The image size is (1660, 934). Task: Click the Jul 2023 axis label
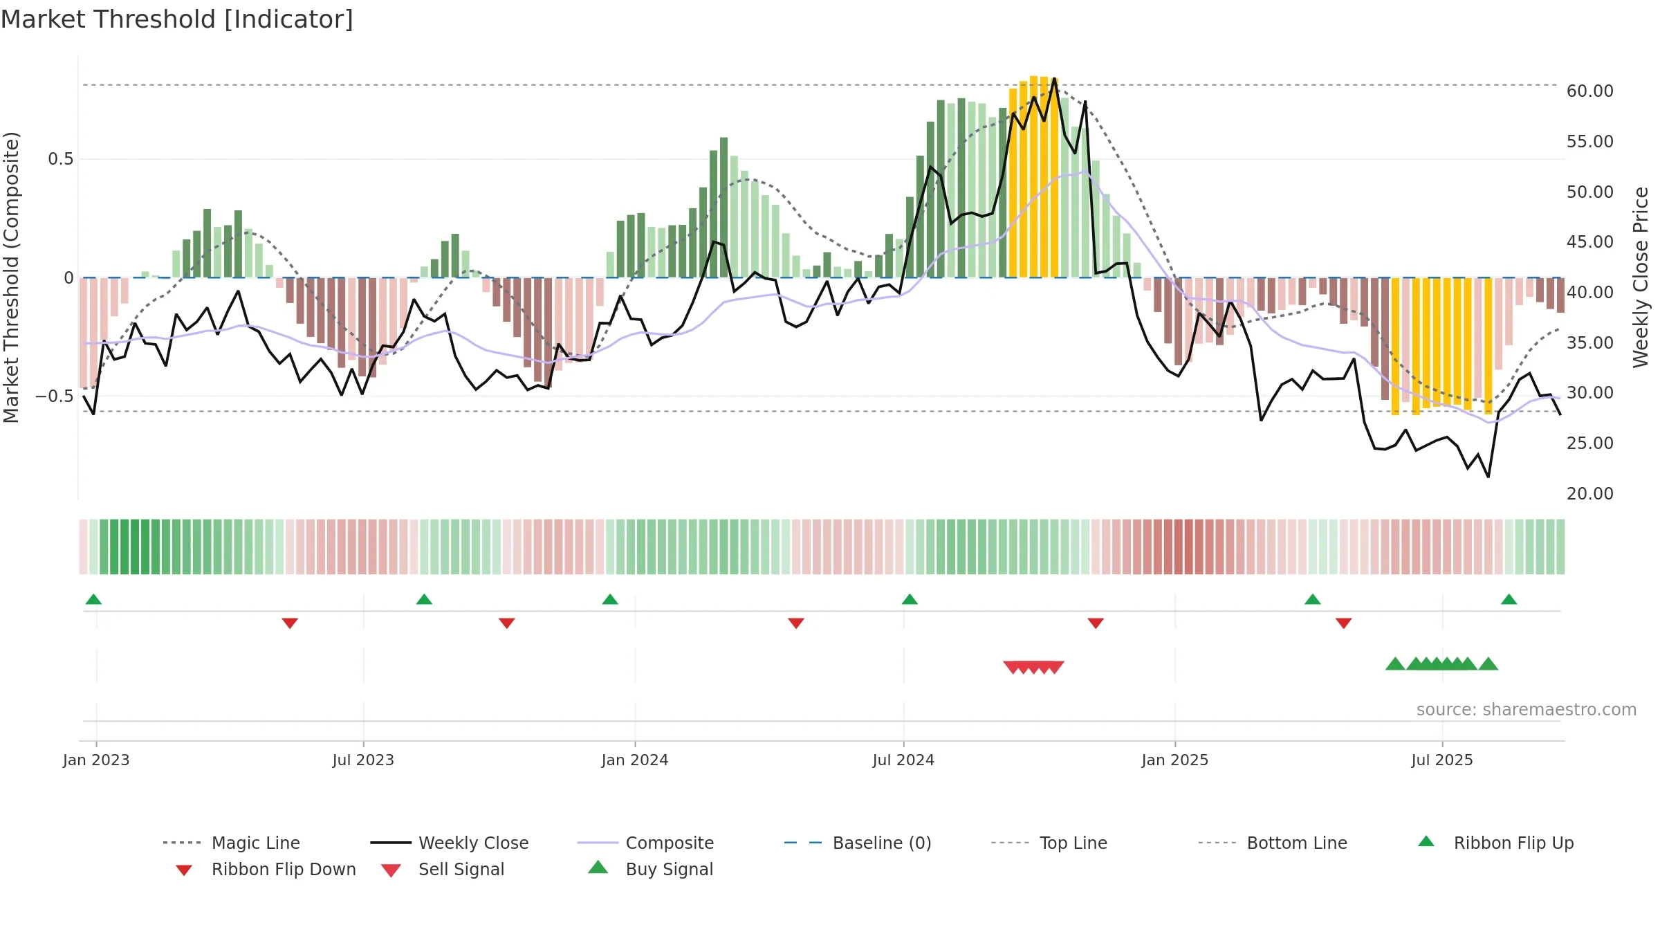pos(363,760)
